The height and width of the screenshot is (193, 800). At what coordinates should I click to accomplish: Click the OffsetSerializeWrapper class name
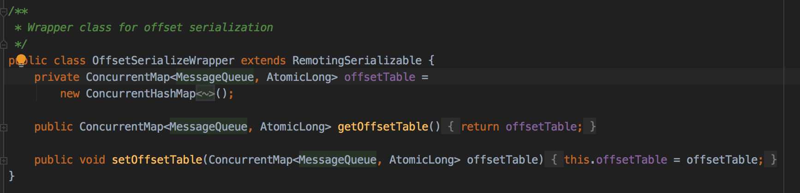(163, 61)
